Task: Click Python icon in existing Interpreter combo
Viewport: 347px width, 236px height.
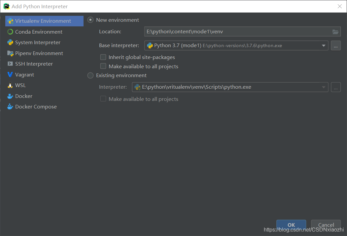Action: [137, 87]
